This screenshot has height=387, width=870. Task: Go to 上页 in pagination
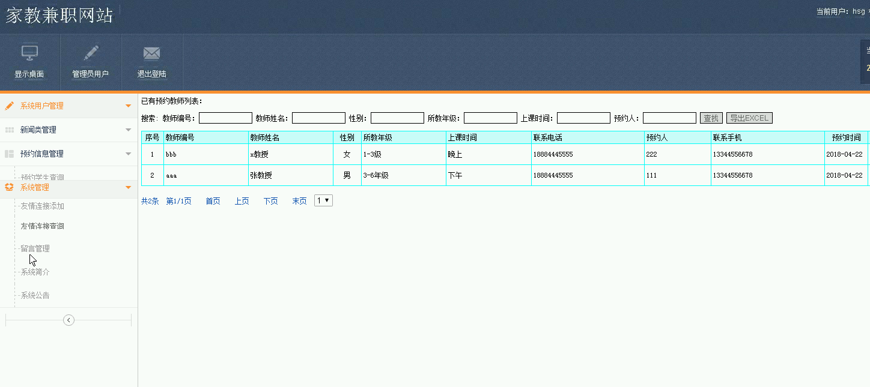(242, 201)
